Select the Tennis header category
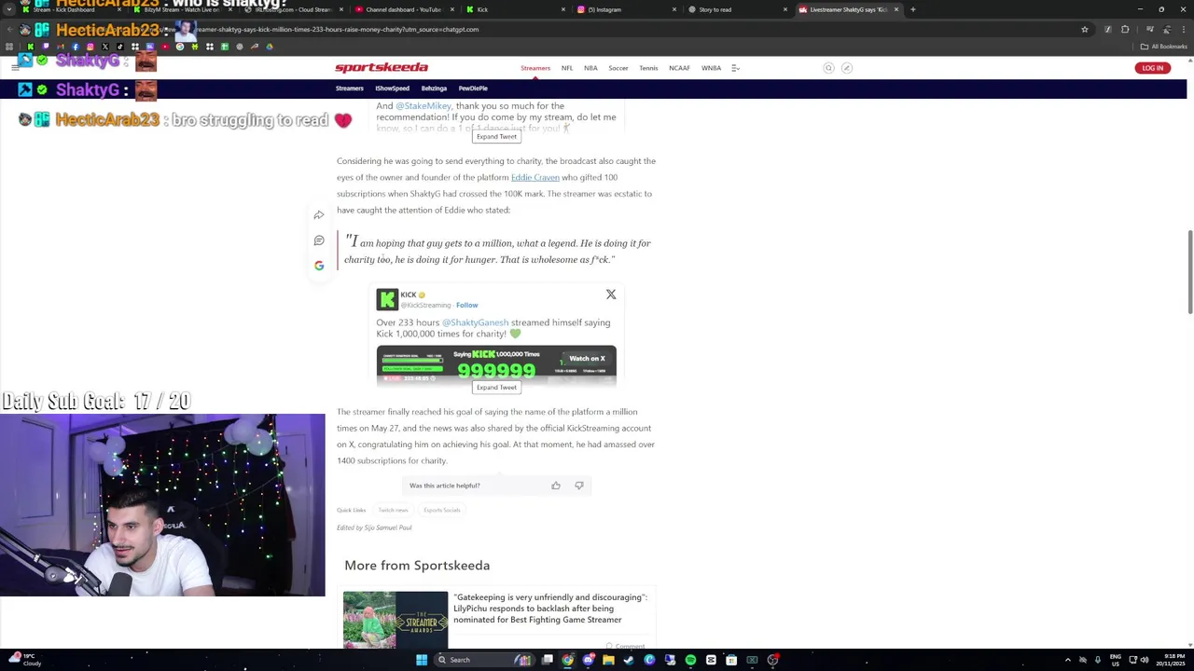Image resolution: width=1194 pixels, height=671 pixels. (x=648, y=68)
